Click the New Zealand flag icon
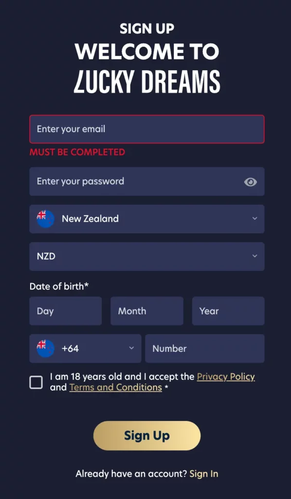 coord(45,219)
